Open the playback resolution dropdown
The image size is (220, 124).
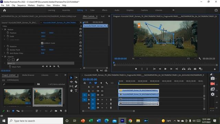[191, 59]
